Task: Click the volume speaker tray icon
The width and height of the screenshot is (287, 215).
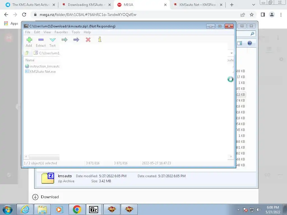Action: tap(259, 210)
